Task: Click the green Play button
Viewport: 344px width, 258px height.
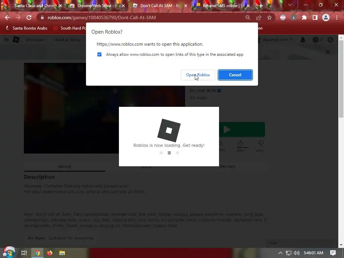Action: (242, 129)
